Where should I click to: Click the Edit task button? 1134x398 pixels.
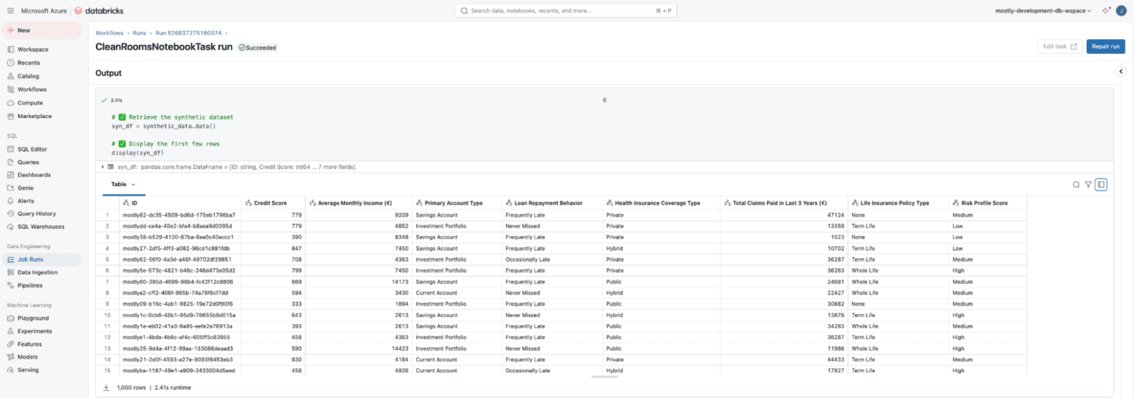click(x=1059, y=47)
